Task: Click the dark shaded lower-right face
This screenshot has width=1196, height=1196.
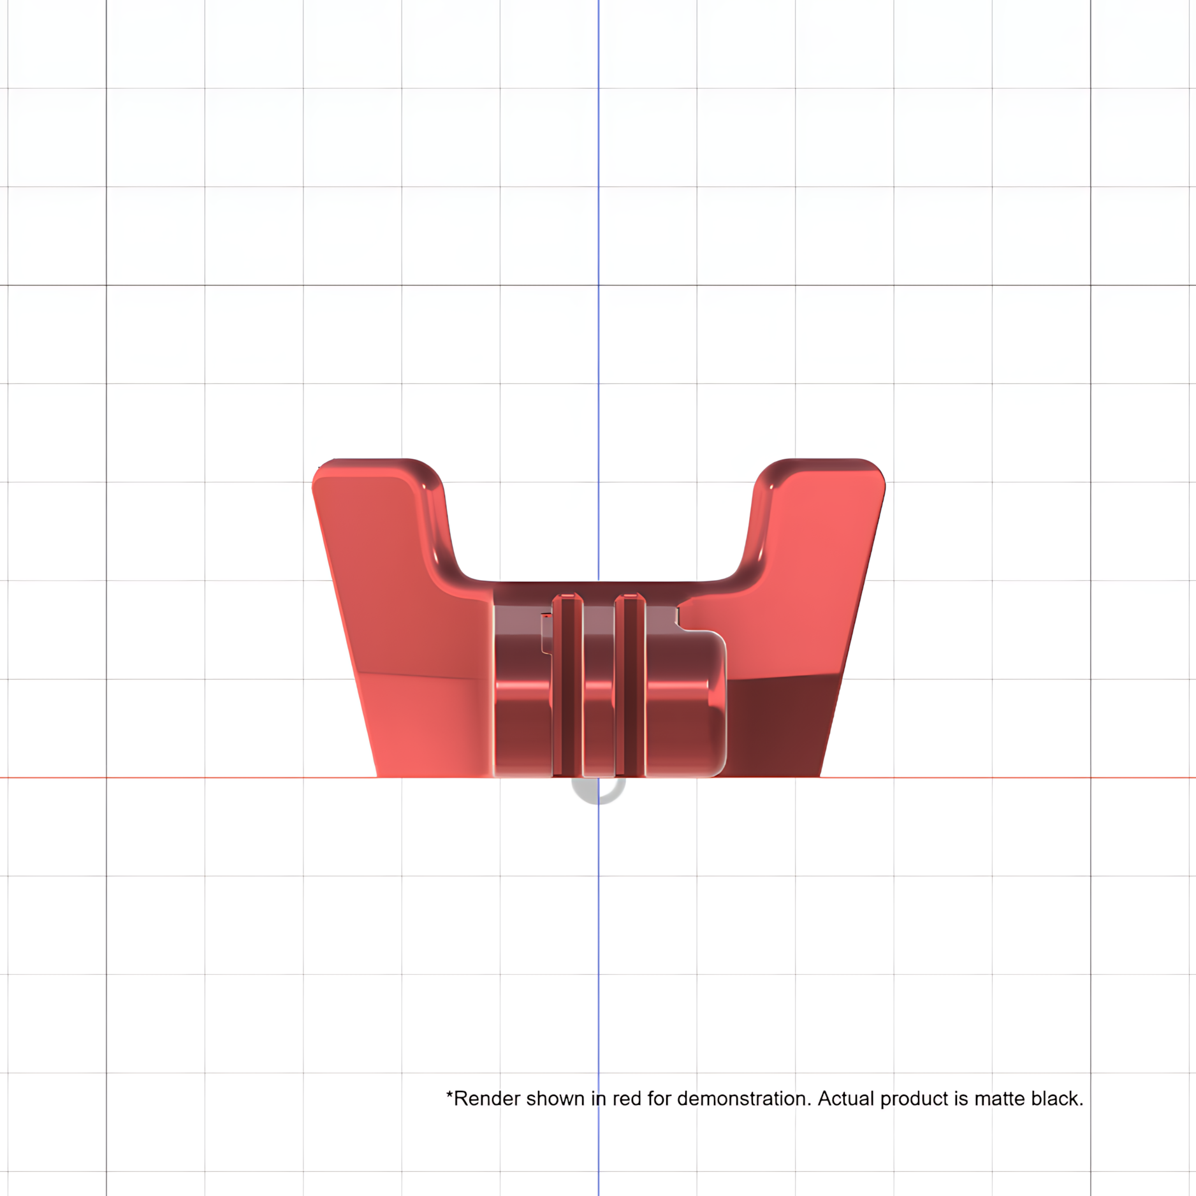Action: tap(781, 727)
